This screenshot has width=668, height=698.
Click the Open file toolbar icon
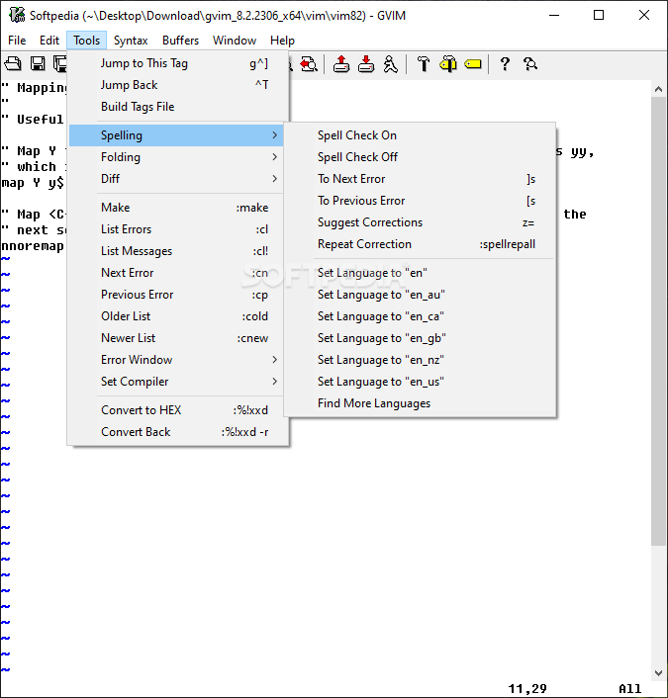[13, 64]
